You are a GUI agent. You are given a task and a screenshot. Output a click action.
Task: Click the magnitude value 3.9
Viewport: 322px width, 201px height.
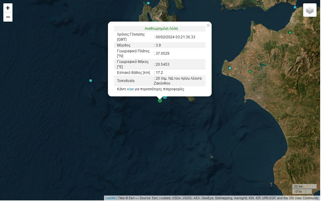click(158, 45)
